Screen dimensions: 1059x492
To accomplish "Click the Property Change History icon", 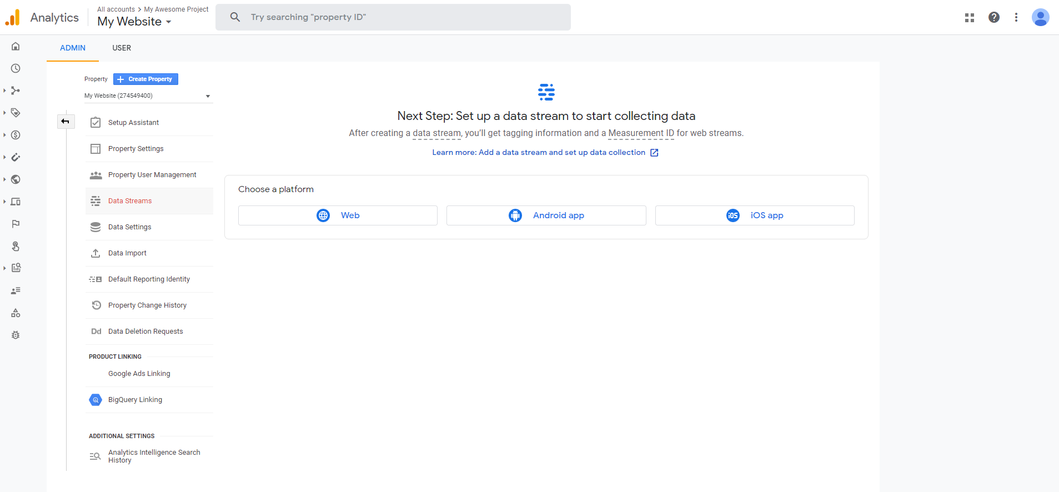I will [96, 305].
